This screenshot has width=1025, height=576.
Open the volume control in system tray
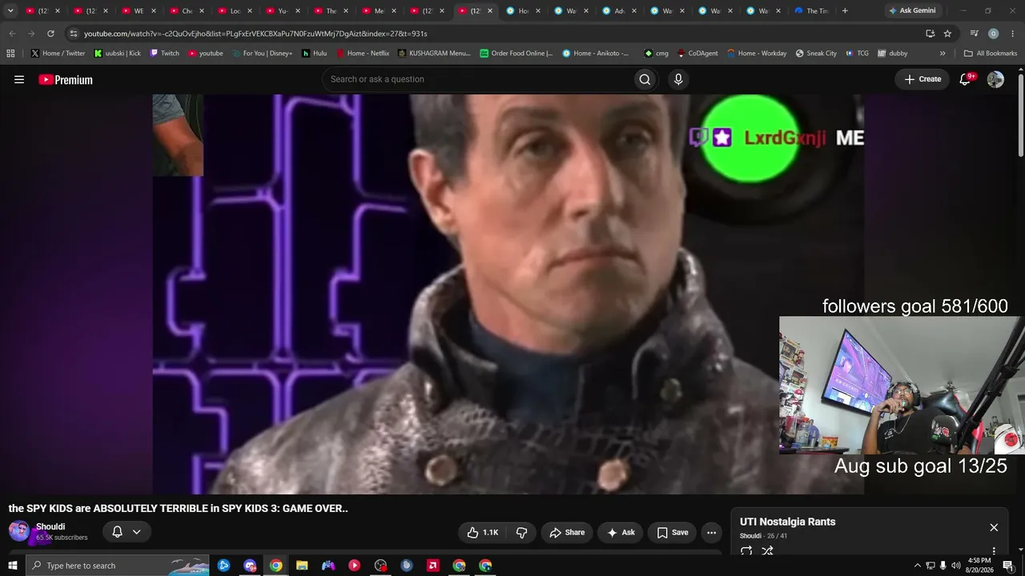955,566
